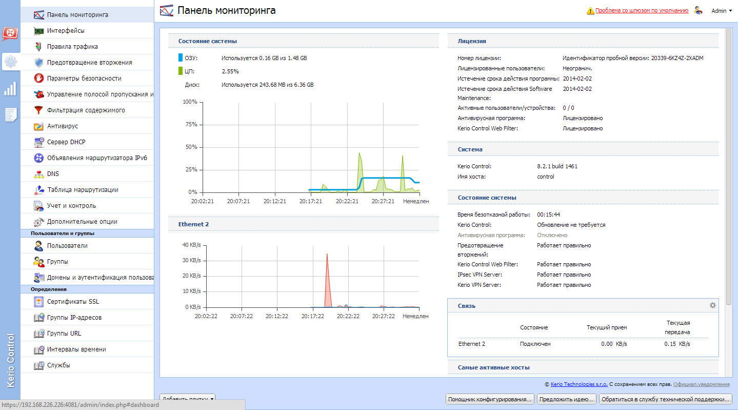Screen dimensions: 738x410
Task: Click the Сервер DHCP icon
Action: tap(39, 142)
